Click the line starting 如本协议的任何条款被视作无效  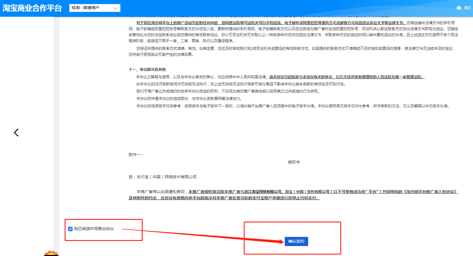pos(241,84)
